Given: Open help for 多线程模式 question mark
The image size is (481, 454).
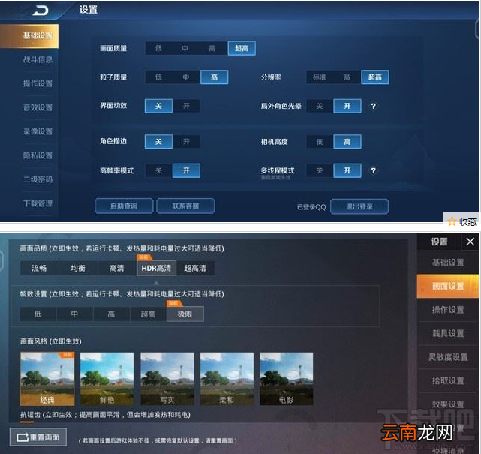Looking at the screenshot, I should click(373, 170).
